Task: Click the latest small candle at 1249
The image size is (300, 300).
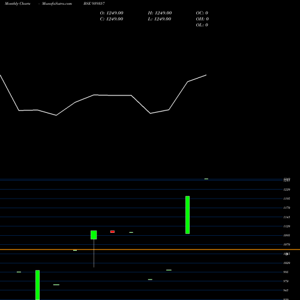Action: pos(206,179)
